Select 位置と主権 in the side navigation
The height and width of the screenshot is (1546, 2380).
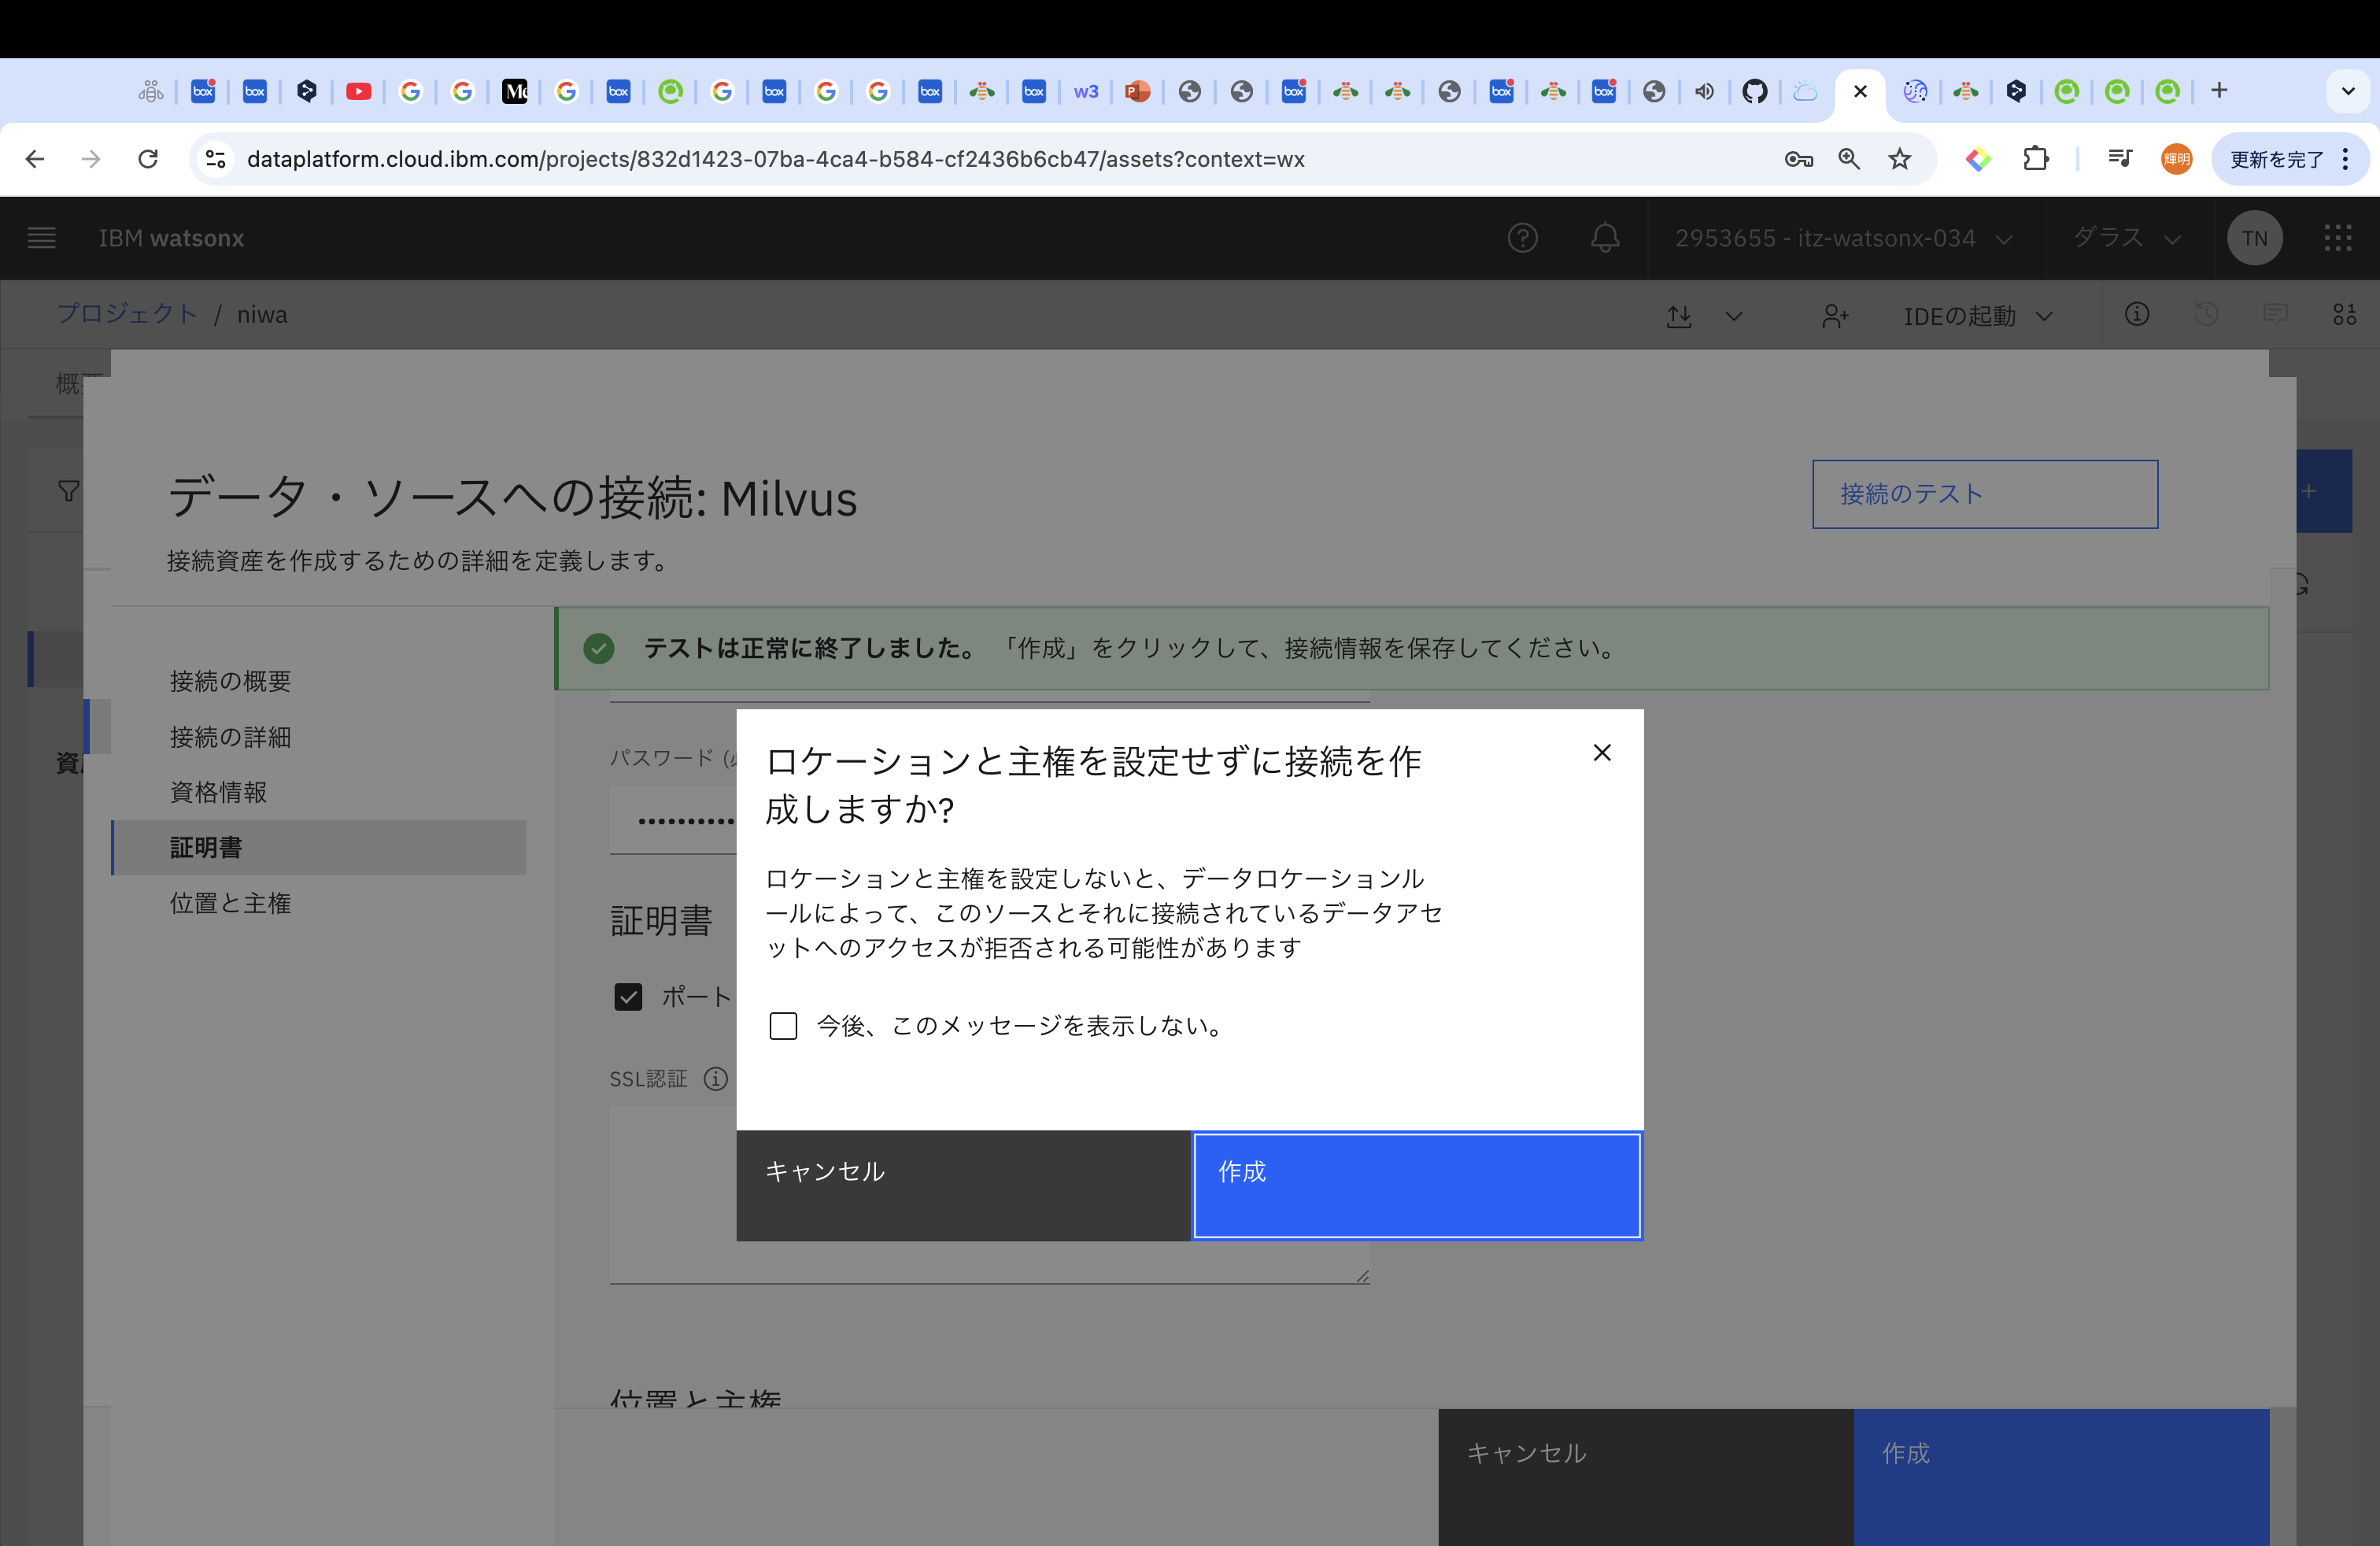point(230,903)
